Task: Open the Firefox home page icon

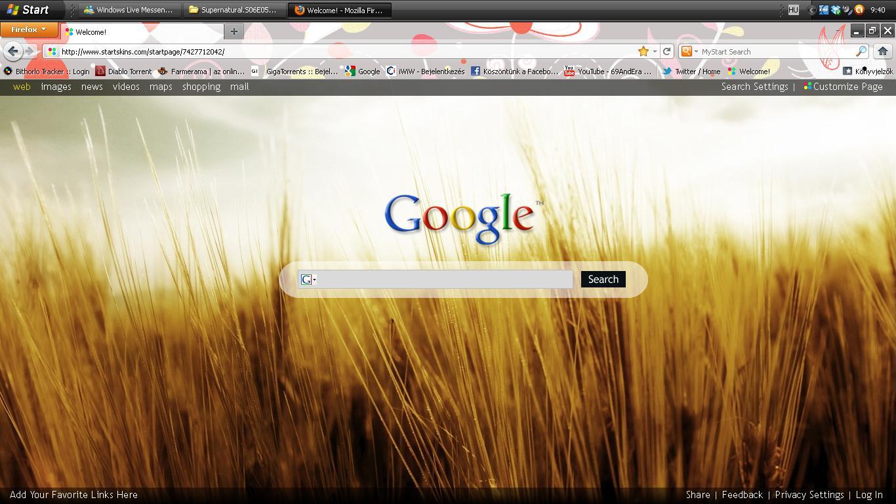Action: point(882,51)
